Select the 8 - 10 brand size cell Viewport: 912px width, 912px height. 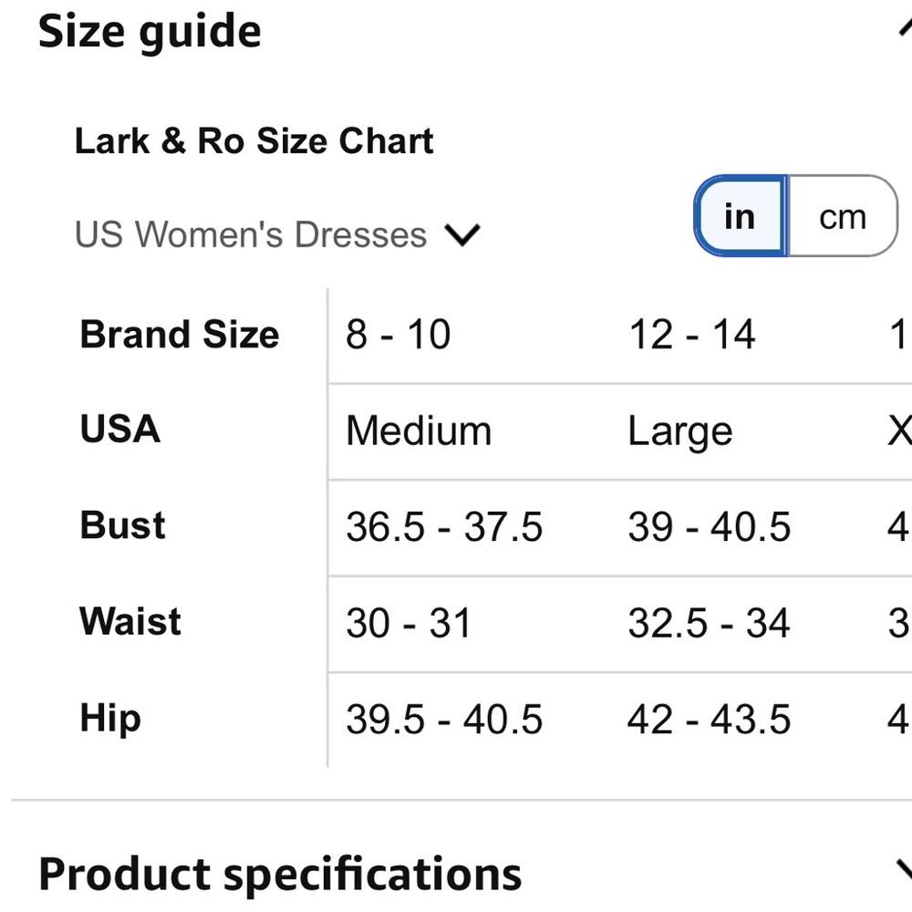[398, 335]
